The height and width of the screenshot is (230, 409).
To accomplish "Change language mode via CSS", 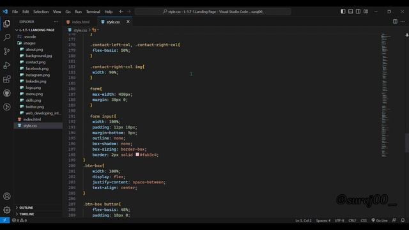I will pyautogui.click(x=364, y=220).
